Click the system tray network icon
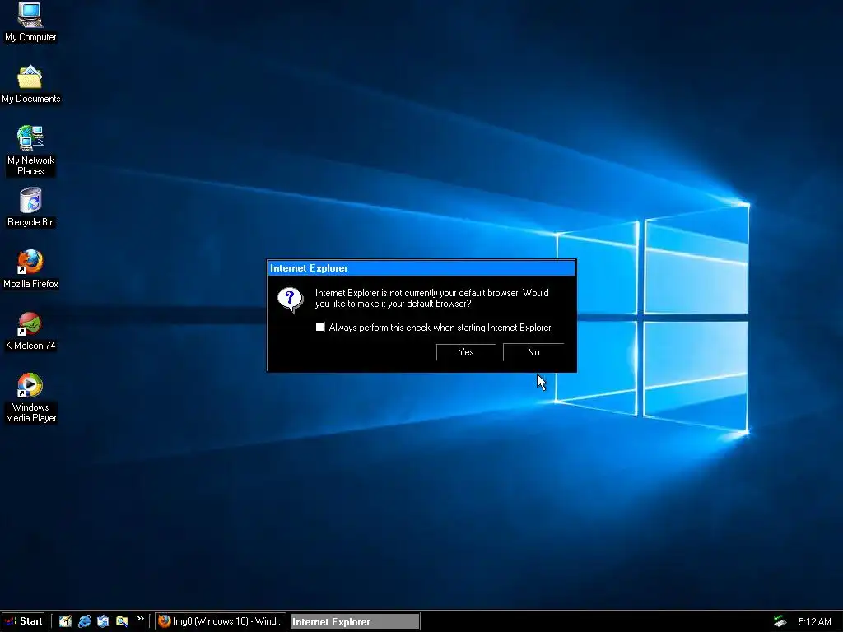Screen dimensions: 843x632 (780, 621)
